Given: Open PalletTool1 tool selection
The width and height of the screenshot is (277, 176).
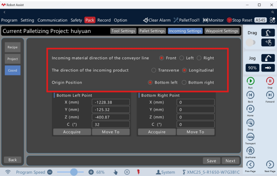Looking at the screenshot, I should [187, 20].
